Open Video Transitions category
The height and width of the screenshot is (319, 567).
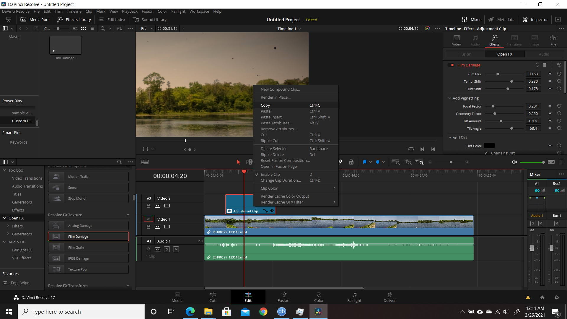pyautogui.click(x=27, y=178)
